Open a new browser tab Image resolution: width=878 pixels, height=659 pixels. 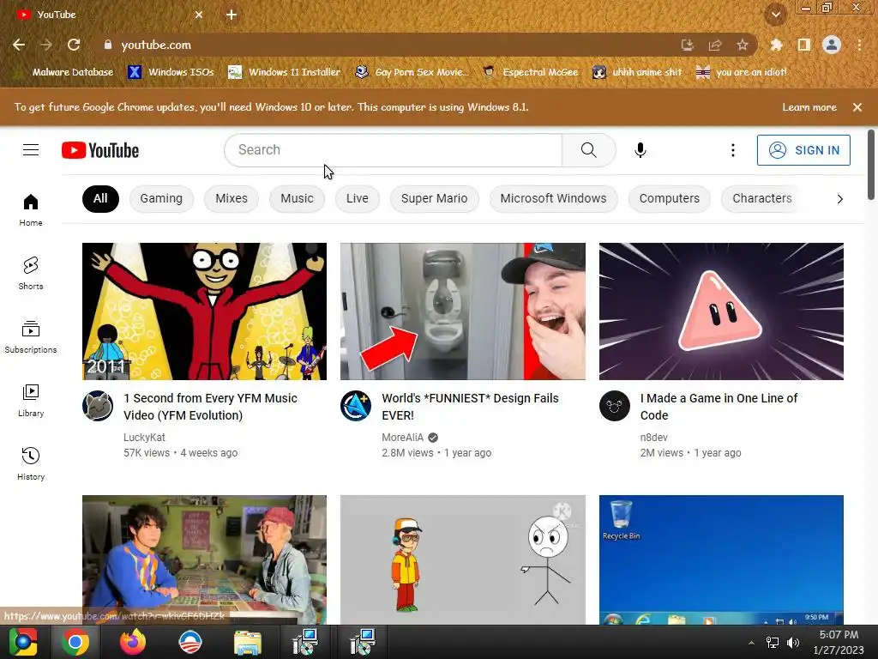coord(232,15)
